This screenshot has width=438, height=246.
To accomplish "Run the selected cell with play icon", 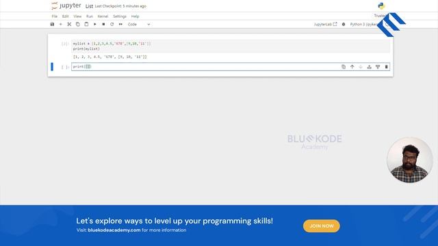I will coord(95,25).
